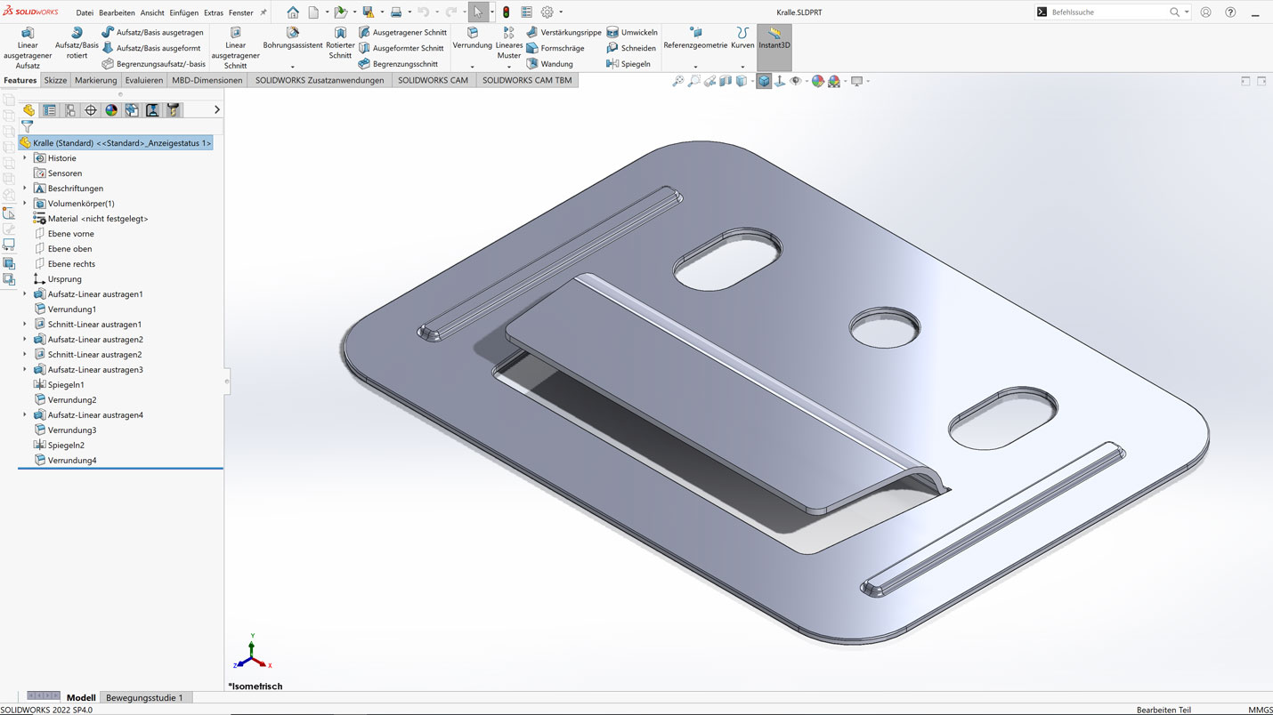Toggle the select cursor tool
This screenshot has height=715, width=1273.
[479, 12]
